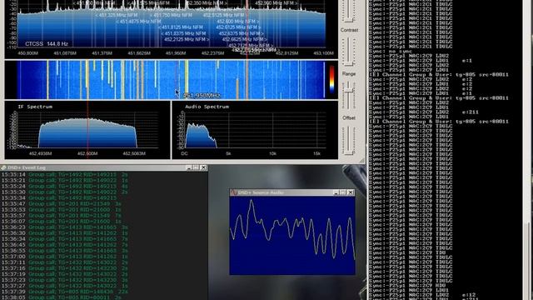Viewport: 533px width, 300px height.
Task: Adjust the Contrast slider
Action: (349, 51)
